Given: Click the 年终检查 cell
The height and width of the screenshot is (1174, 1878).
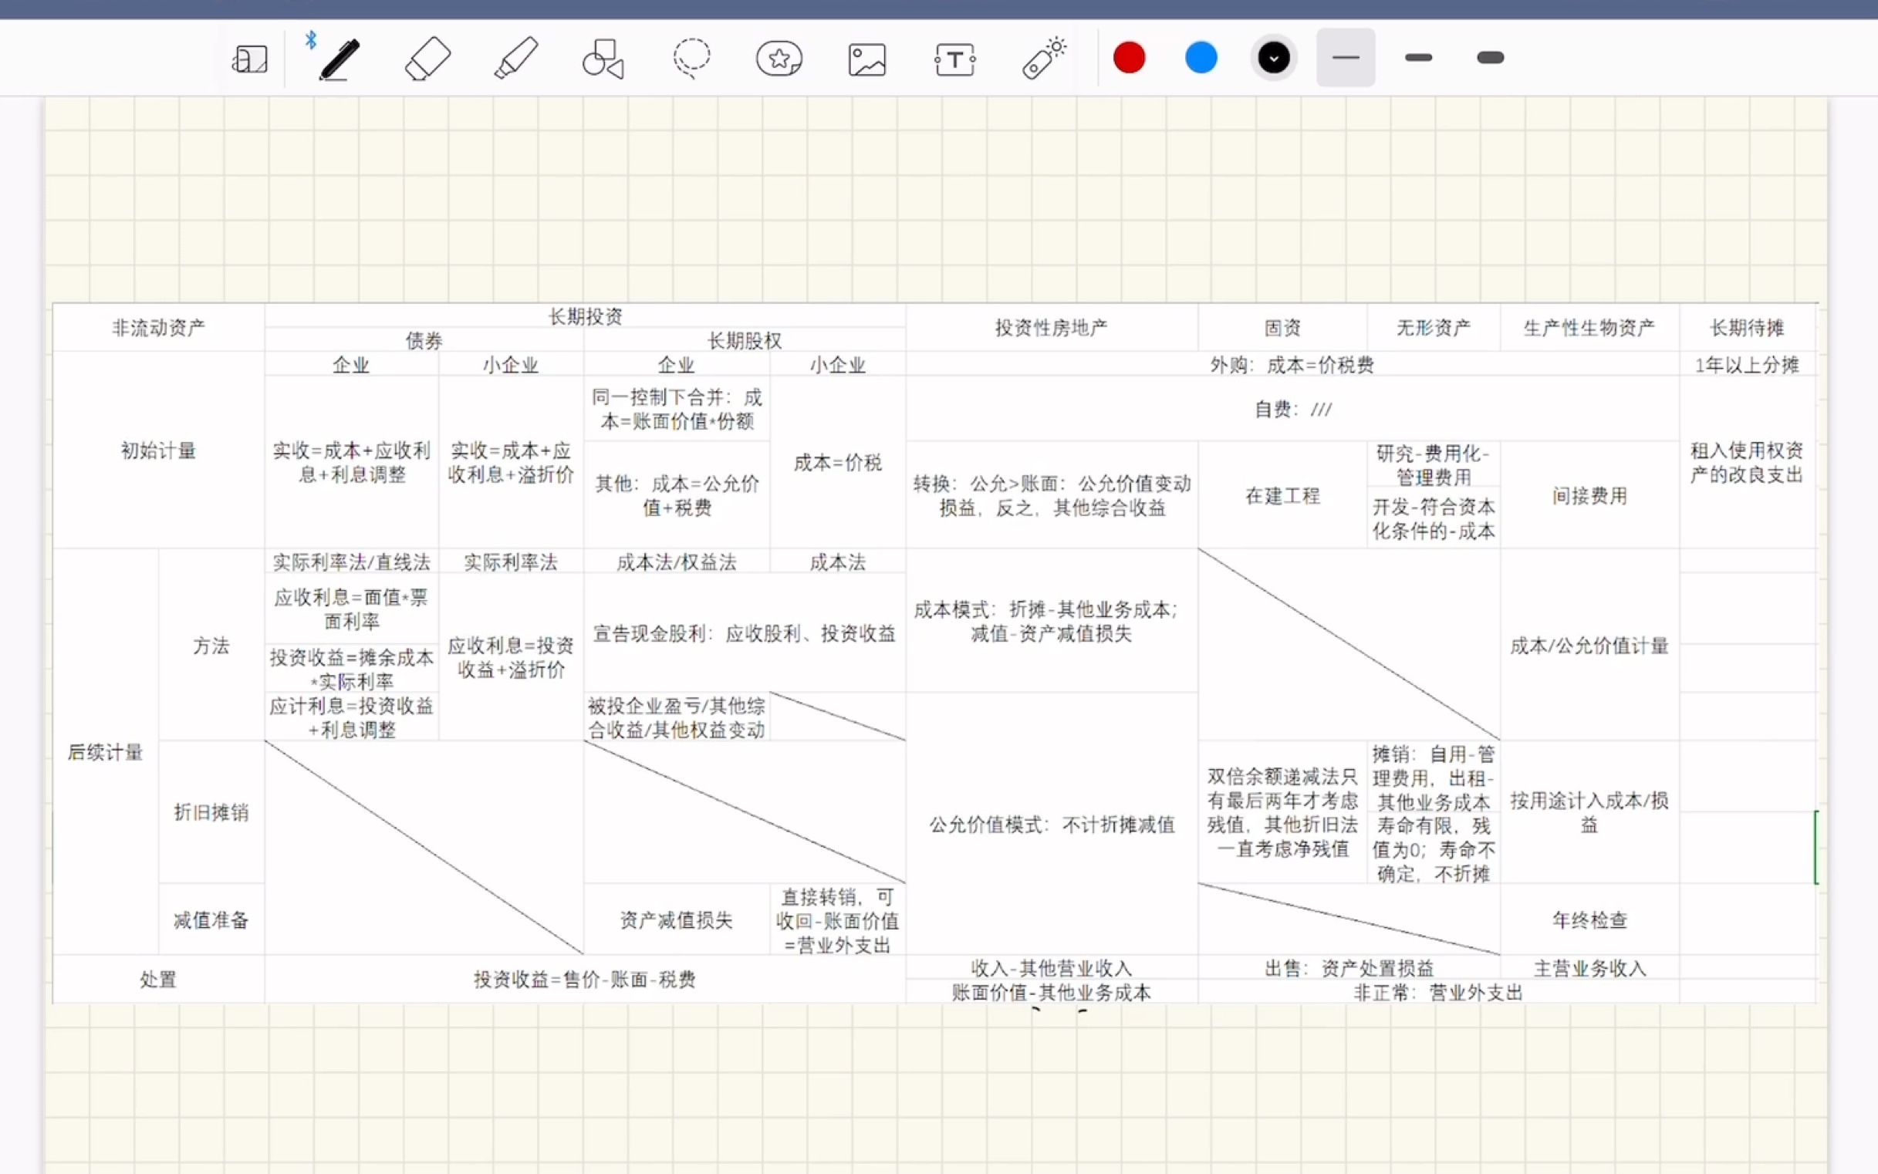Looking at the screenshot, I should click(1589, 920).
